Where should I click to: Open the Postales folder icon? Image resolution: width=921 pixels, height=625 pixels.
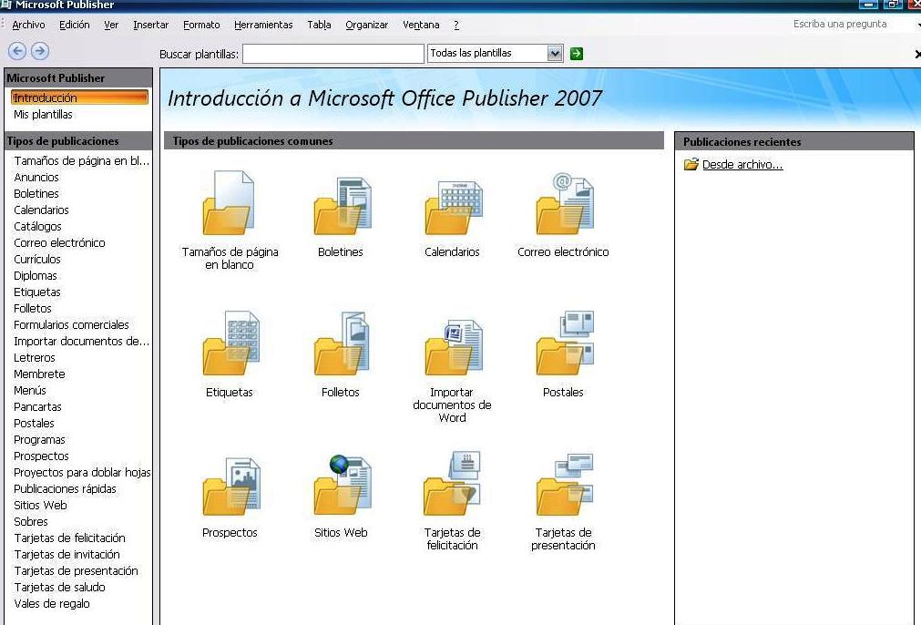point(565,343)
